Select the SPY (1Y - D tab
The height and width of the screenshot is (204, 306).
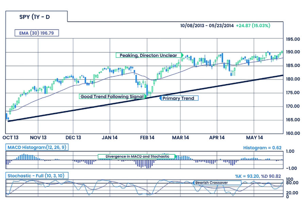coord(36,16)
